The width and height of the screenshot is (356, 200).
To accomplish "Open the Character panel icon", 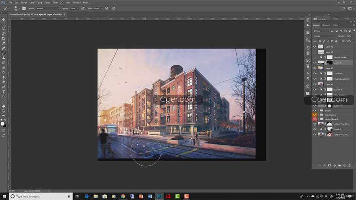I will [x=308, y=73].
